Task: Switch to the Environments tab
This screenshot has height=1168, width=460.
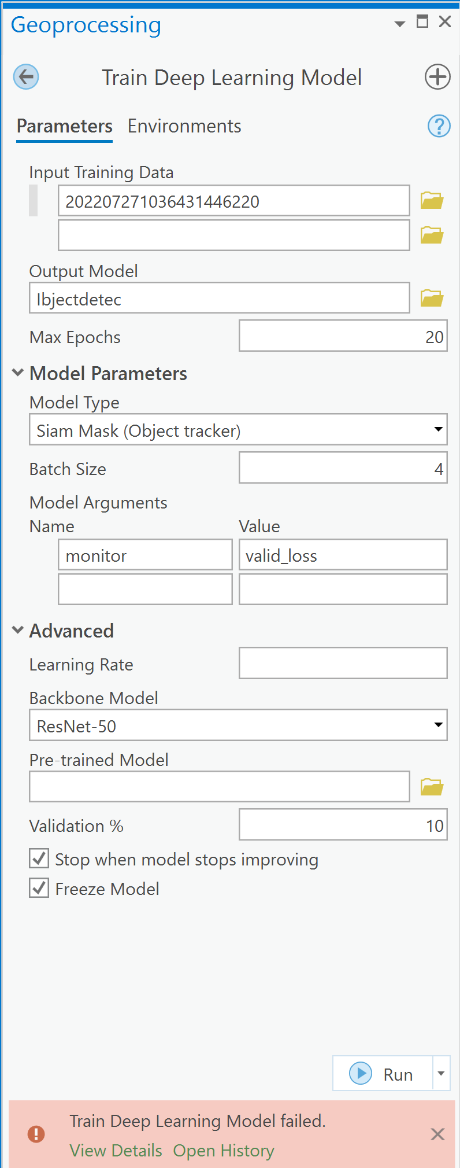Action: [x=184, y=126]
